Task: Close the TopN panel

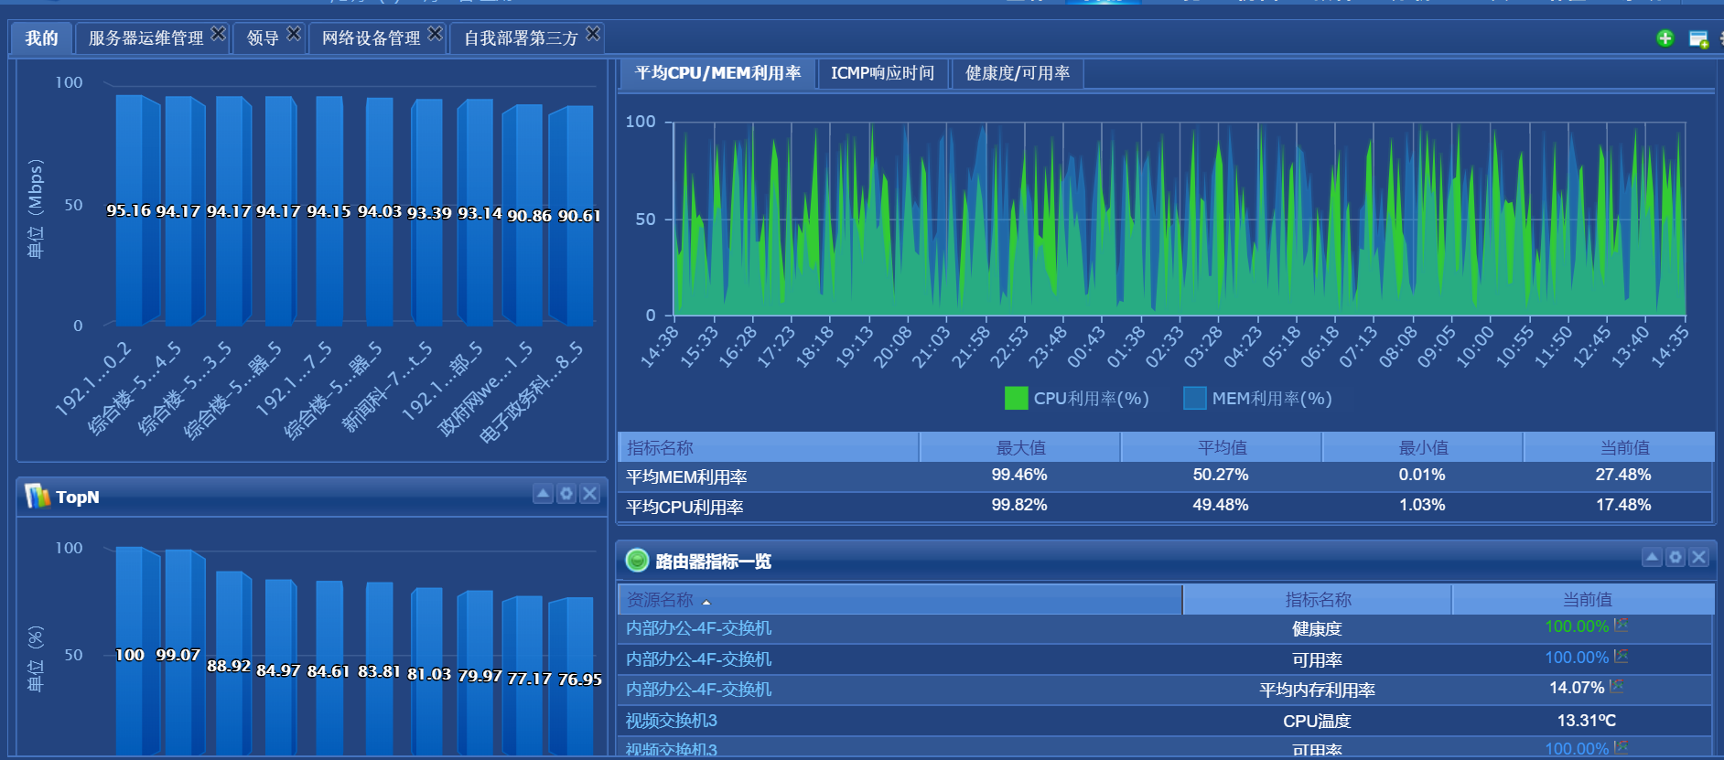Action: pyautogui.click(x=590, y=494)
